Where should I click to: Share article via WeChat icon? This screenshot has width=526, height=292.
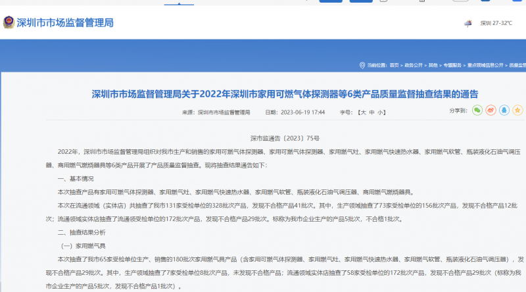click(477, 110)
